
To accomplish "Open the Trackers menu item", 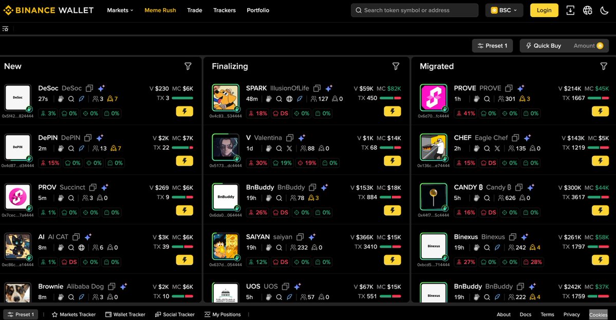I will (x=225, y=10).
